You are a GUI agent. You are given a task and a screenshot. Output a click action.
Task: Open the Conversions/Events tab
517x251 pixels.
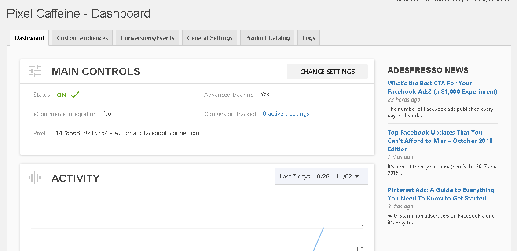click(x=147, y=38)
